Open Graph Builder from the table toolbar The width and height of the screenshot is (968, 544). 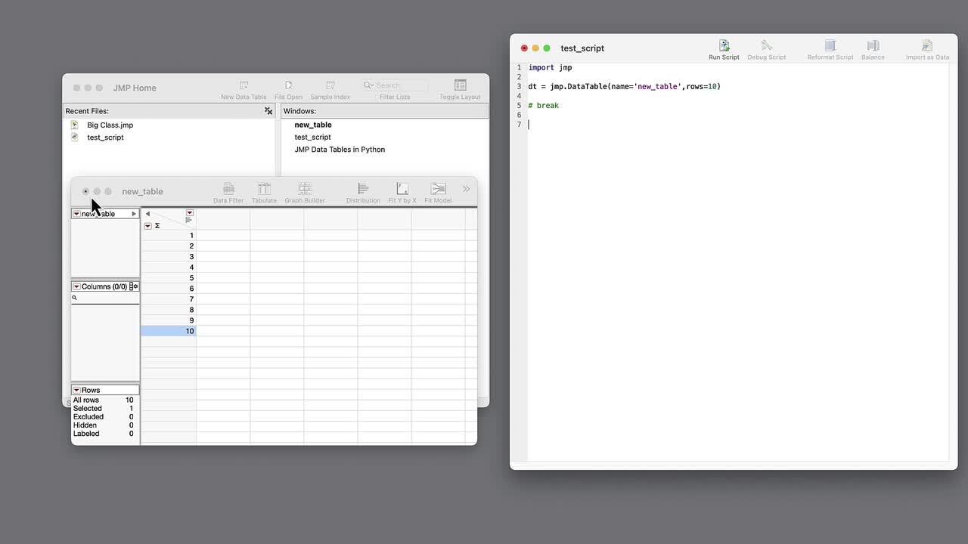305,190
